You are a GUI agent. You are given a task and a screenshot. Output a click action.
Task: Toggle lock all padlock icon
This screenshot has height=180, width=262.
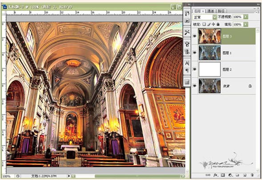218,24
